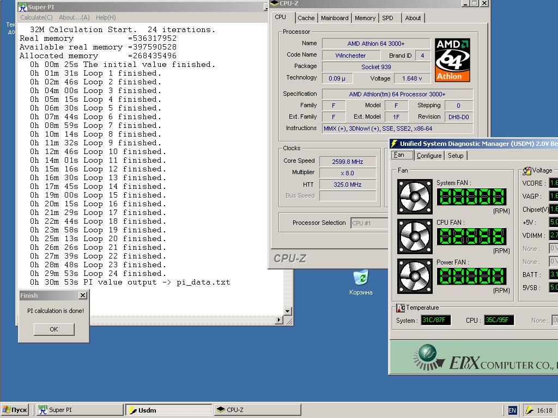Open the Configure tab in USDM
The image size is (558, 418).
click(x=429, y=155)
